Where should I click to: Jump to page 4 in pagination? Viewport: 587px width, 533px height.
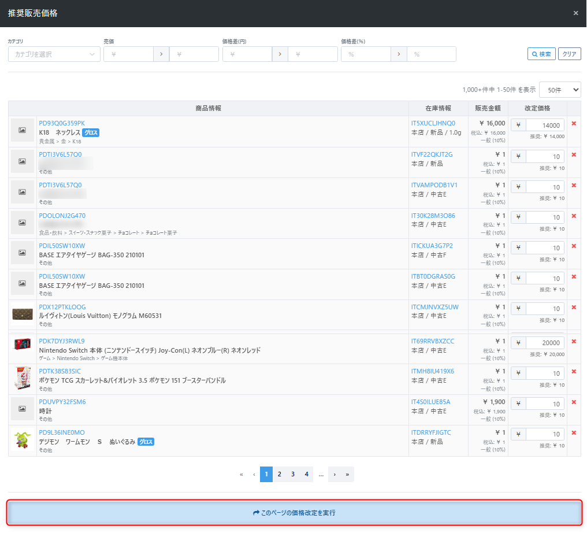[307, 474]
